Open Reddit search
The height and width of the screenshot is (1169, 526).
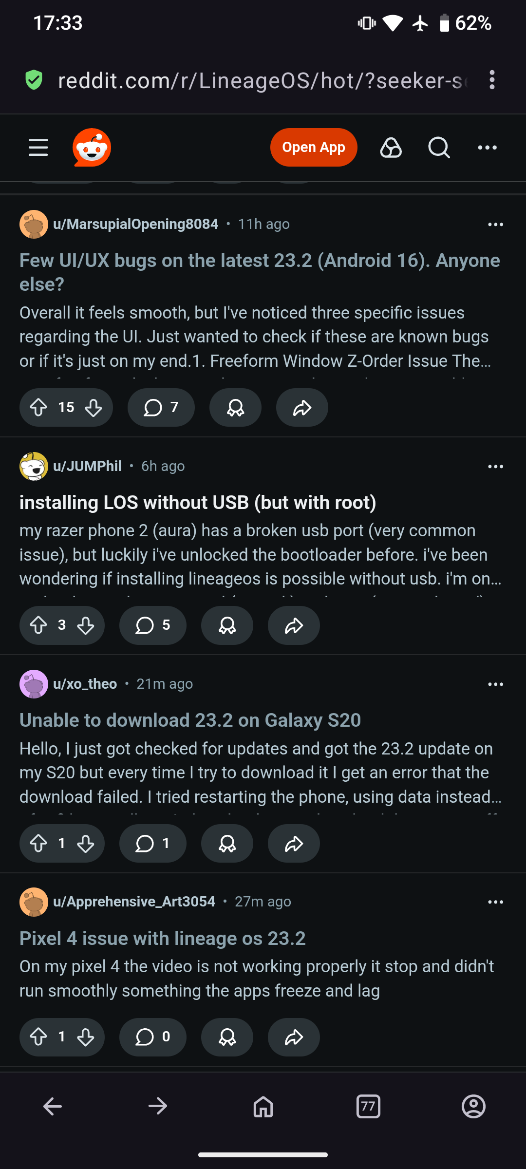[x=439, y=148]
